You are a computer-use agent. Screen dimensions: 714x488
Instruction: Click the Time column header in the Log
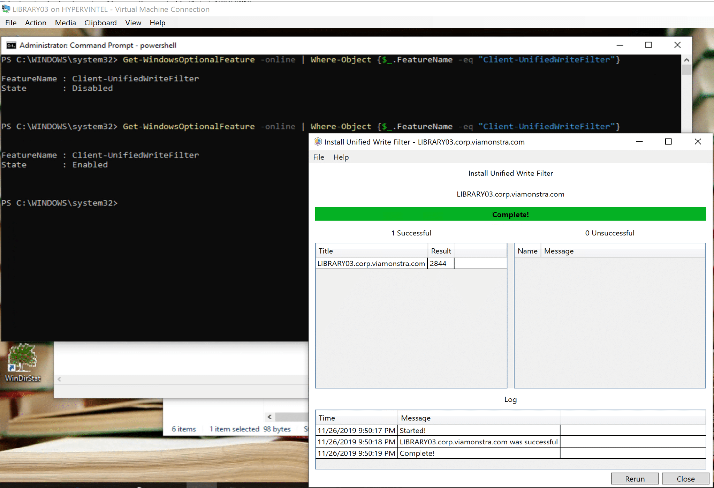tap(326, 418)
